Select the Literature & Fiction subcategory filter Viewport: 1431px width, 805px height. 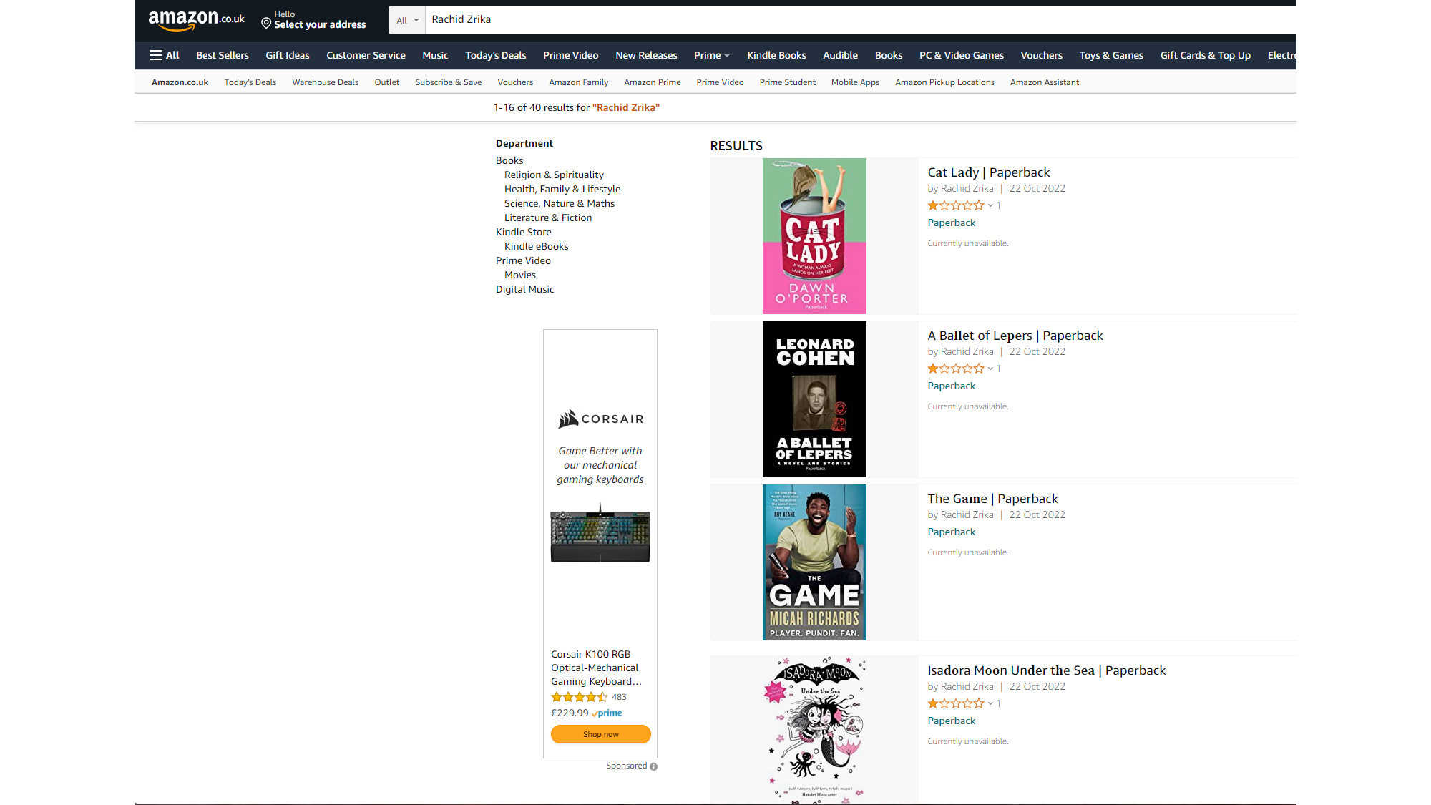pos(550,218)
